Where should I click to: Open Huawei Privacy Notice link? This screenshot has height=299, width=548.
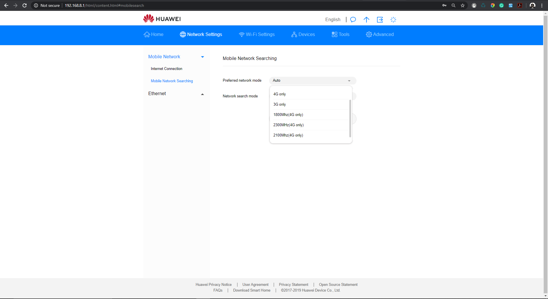click(x=213, y=285)
